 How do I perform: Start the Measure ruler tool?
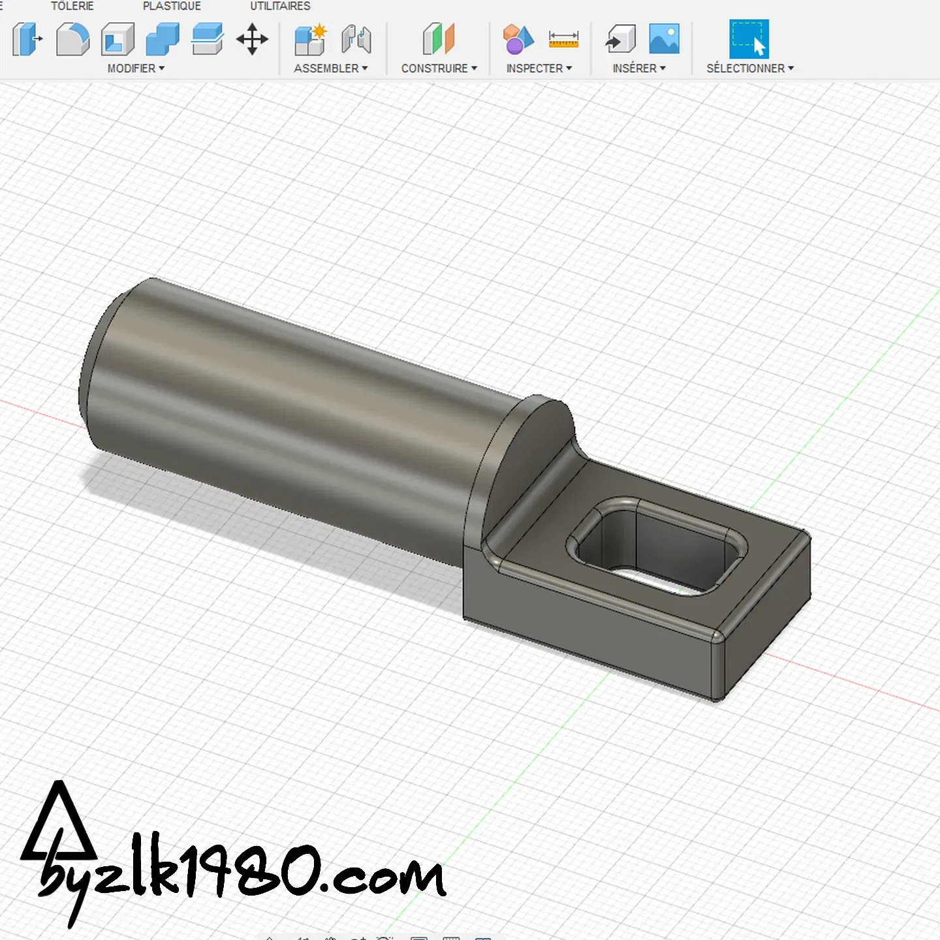[x=564, y=39]
